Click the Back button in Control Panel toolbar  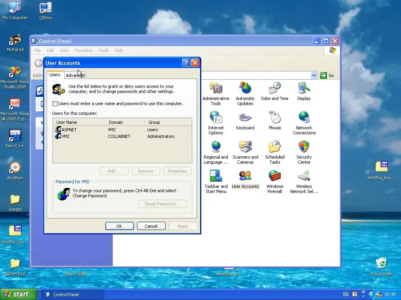click(38, 63)
